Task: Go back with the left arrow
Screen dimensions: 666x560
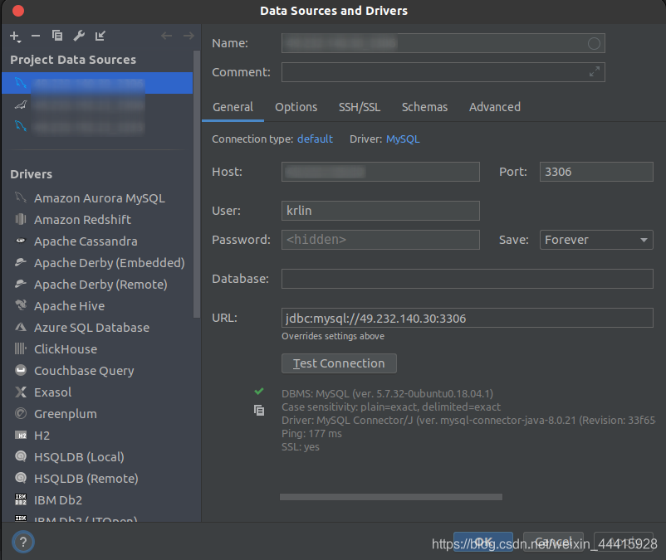Action: [166, 36]
